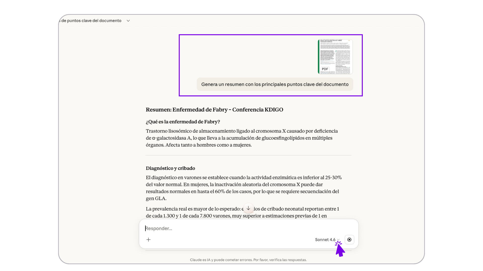Screen dimensions: 483x271
Task: Click the scroll-to-bottom arrow button
Action: pos(248,208)
